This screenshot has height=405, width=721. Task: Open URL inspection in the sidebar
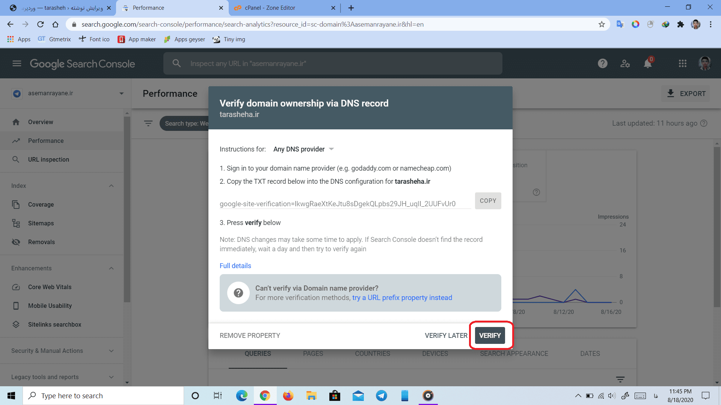tap(62, 160)
